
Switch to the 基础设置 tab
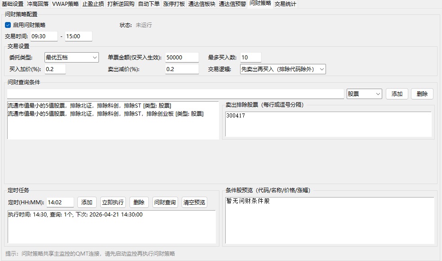(13, 4)
